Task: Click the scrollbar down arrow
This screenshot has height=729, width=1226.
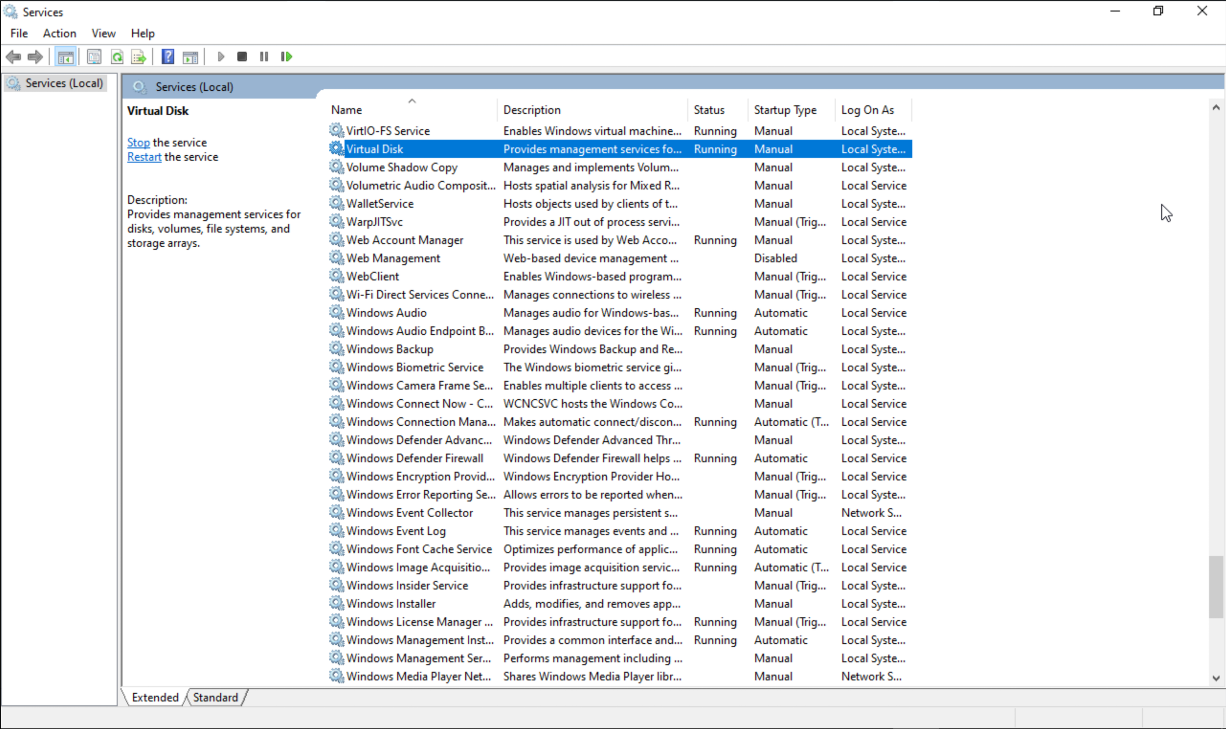Action: tap(1217, 678)
